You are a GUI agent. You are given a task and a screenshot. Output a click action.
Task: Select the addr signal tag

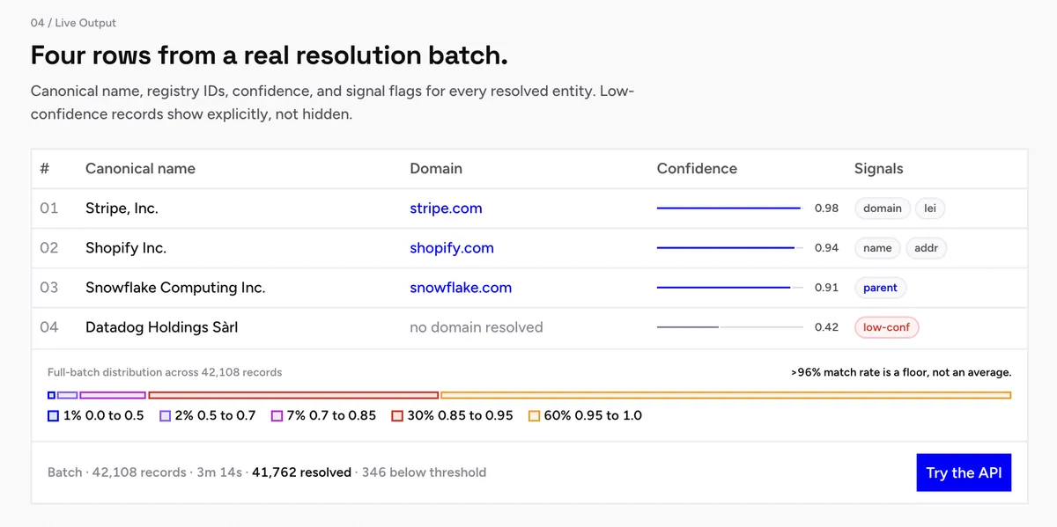point(927,248)
